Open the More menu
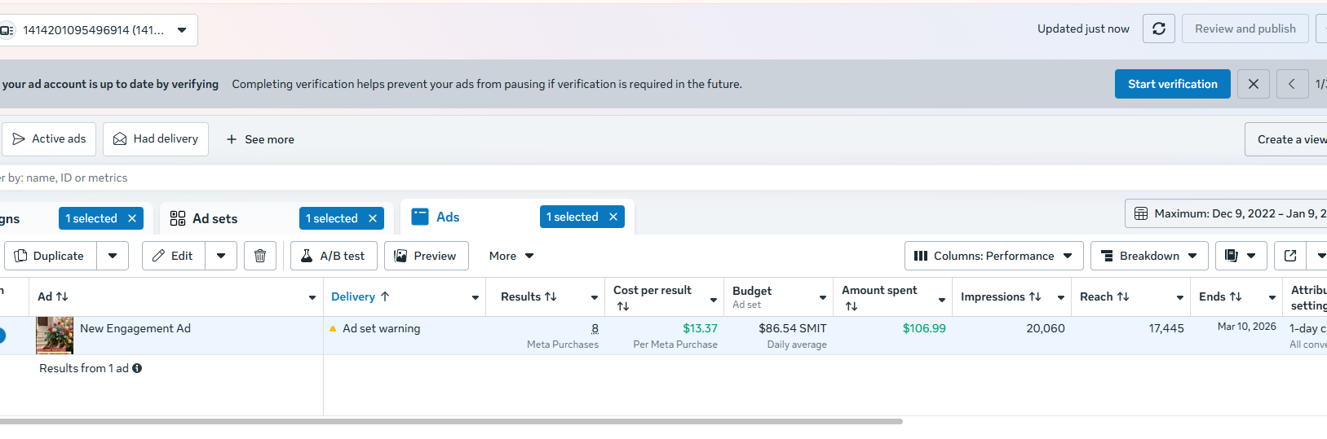The height and width of the screenshot is (439, 1327). click(511, 256)
